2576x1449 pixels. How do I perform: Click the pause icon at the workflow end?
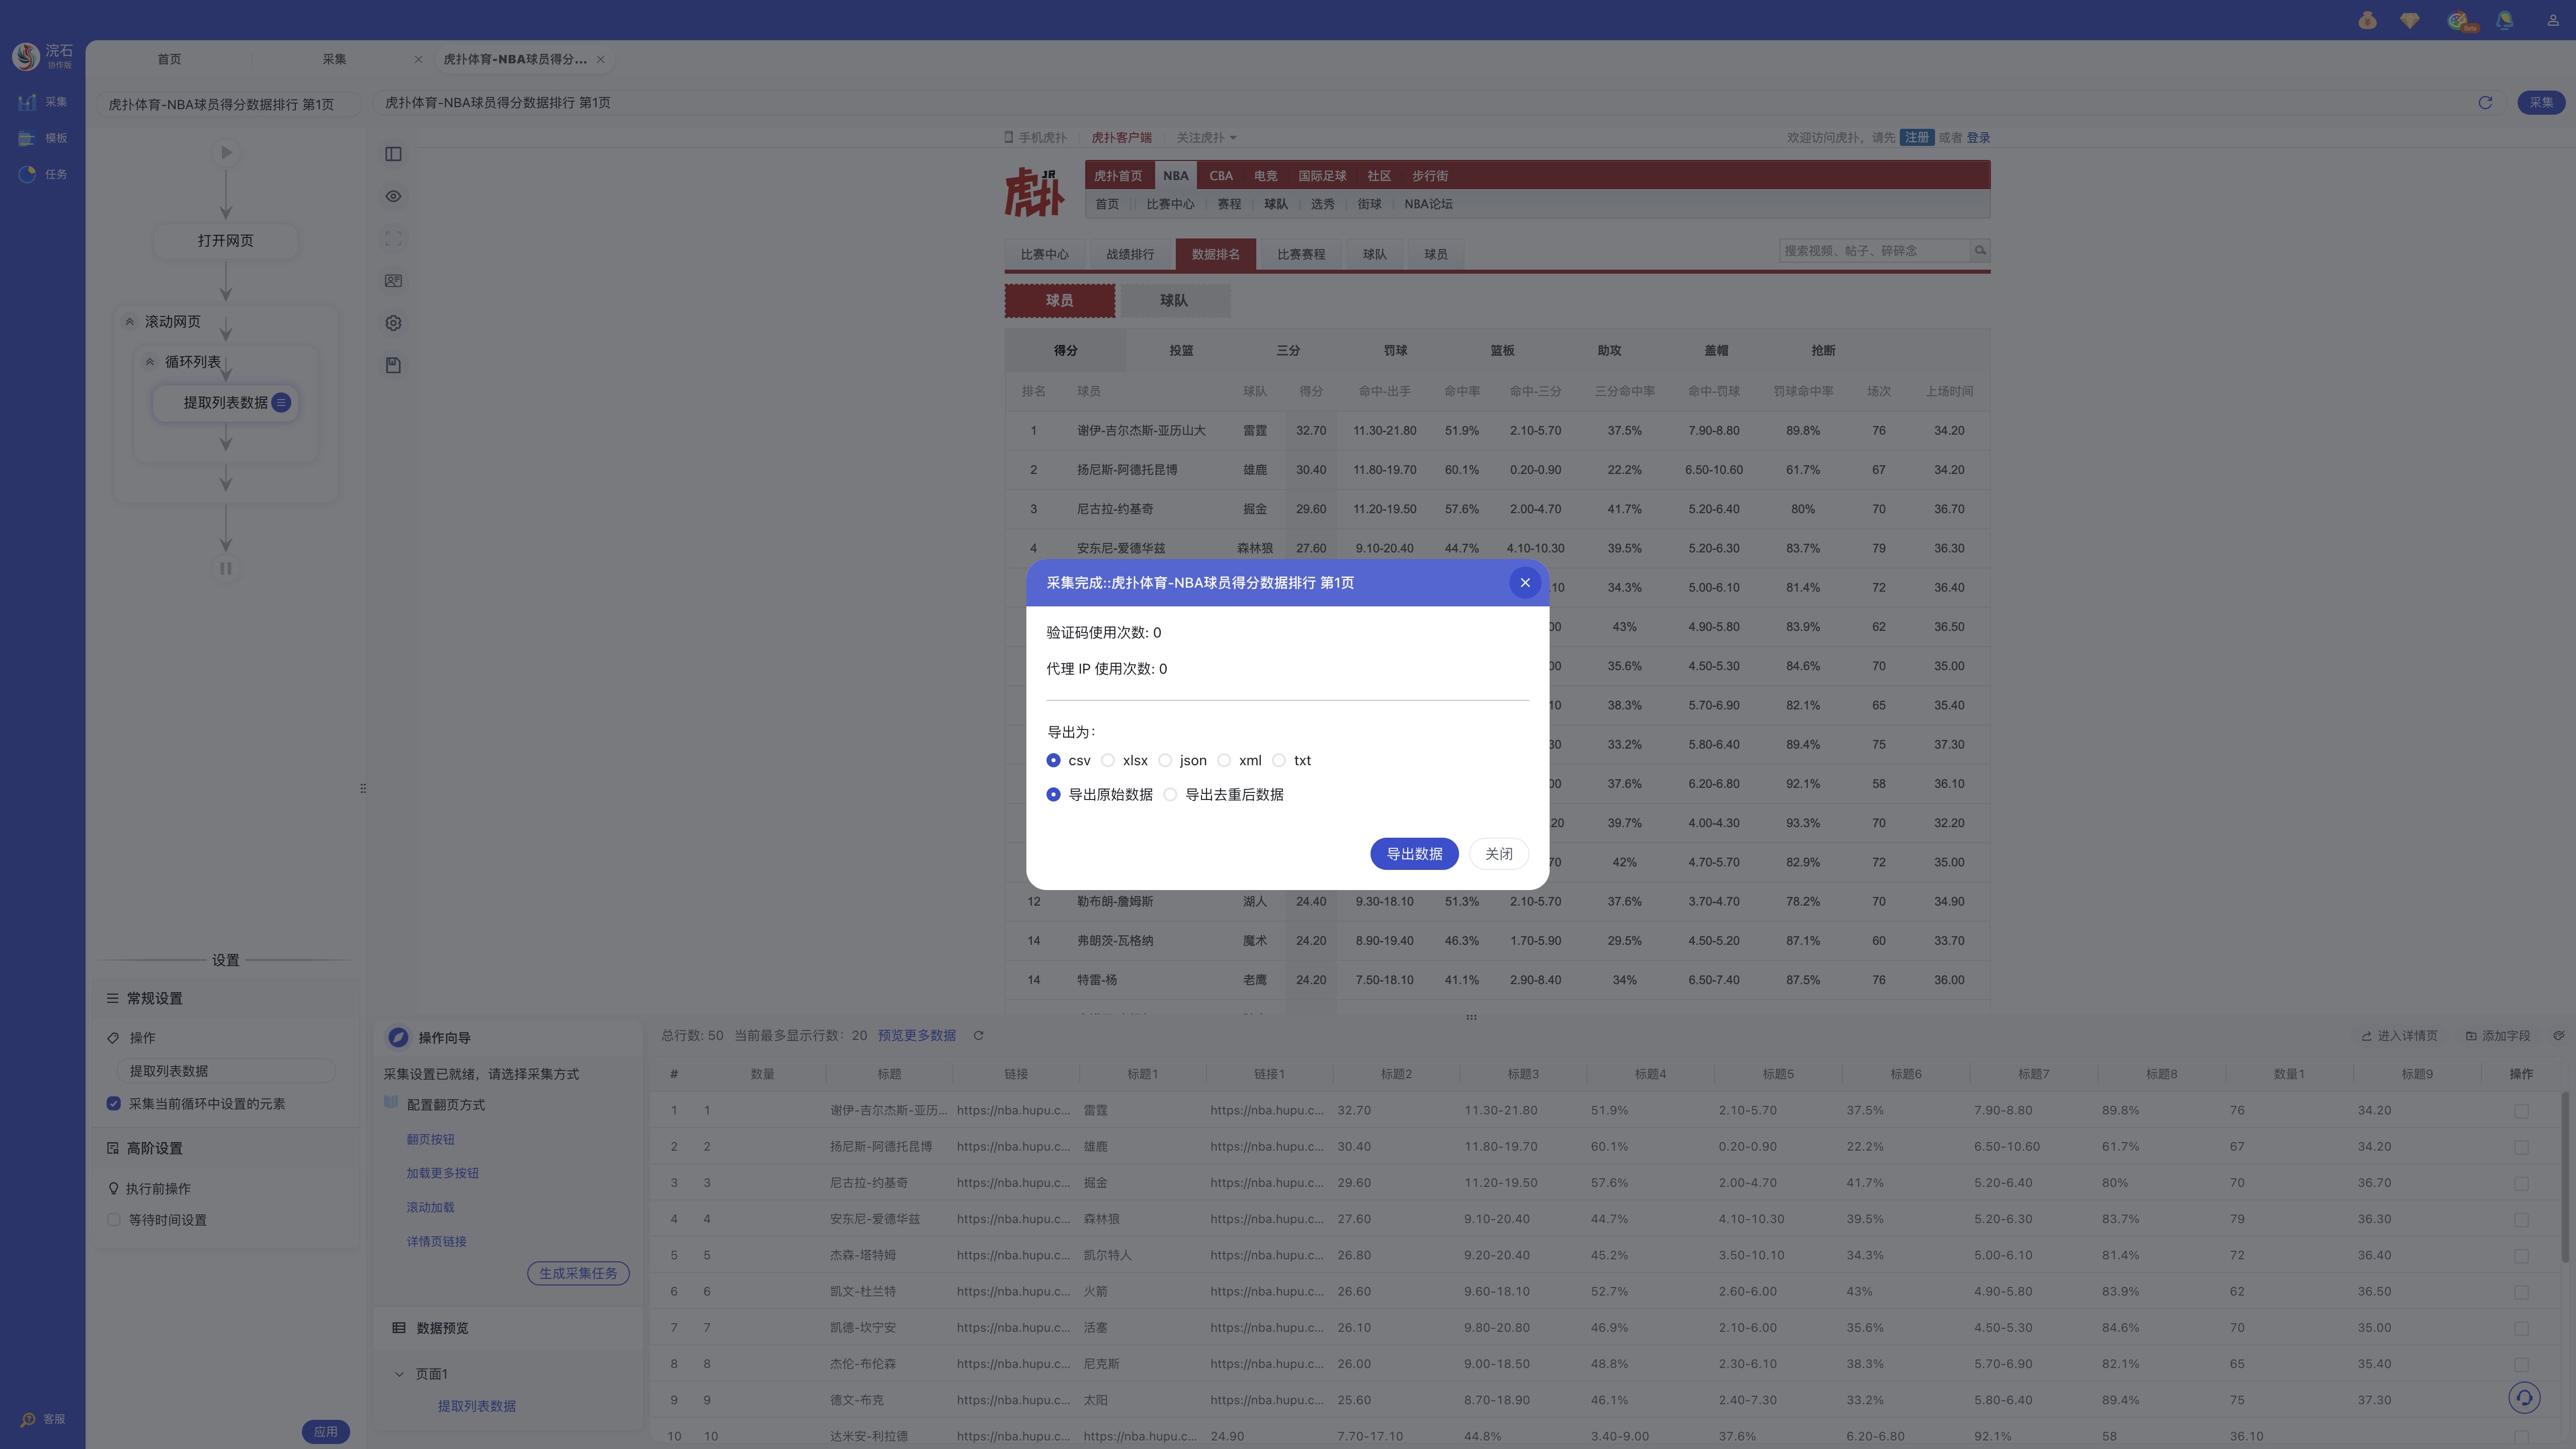[x=225, y=569]
